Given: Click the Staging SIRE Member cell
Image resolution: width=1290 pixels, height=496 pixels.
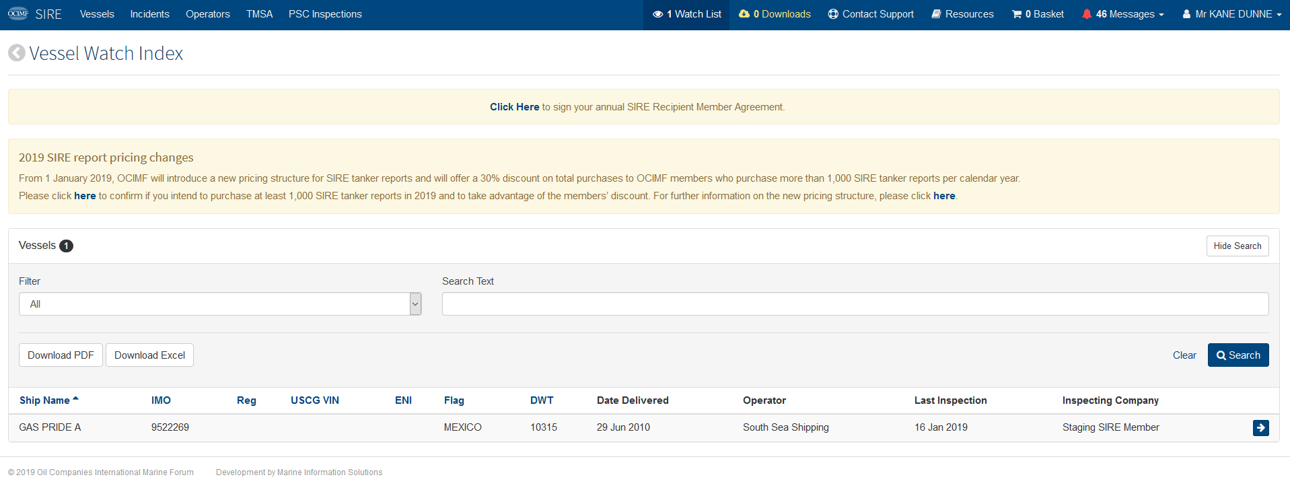Looking at the screenshot, I should point(1111,427).
